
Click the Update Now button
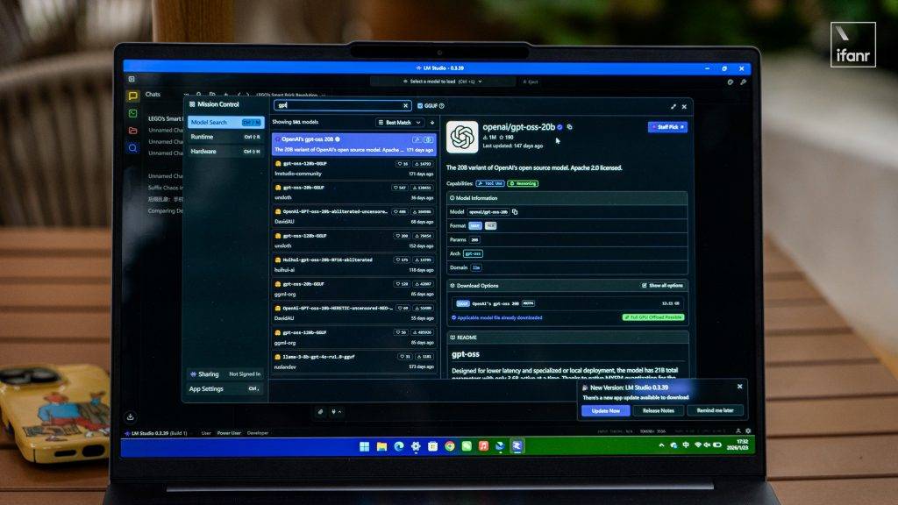(x=605, y=410)
